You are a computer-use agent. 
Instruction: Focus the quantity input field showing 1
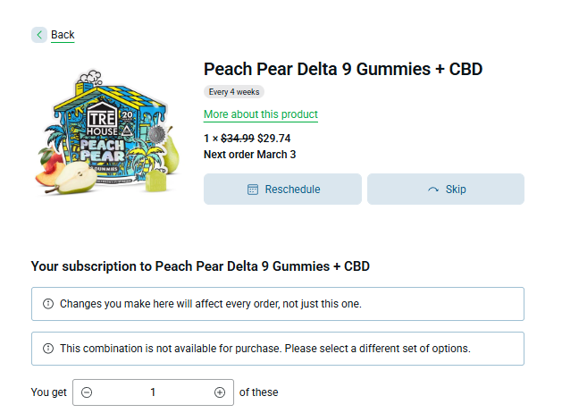(153, 392)
